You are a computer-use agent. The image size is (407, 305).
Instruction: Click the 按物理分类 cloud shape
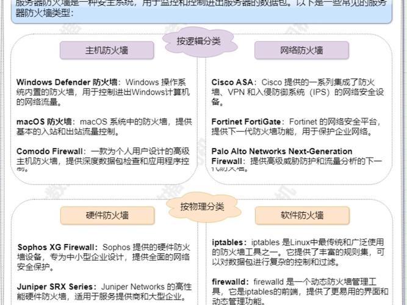tap(203, 207)
